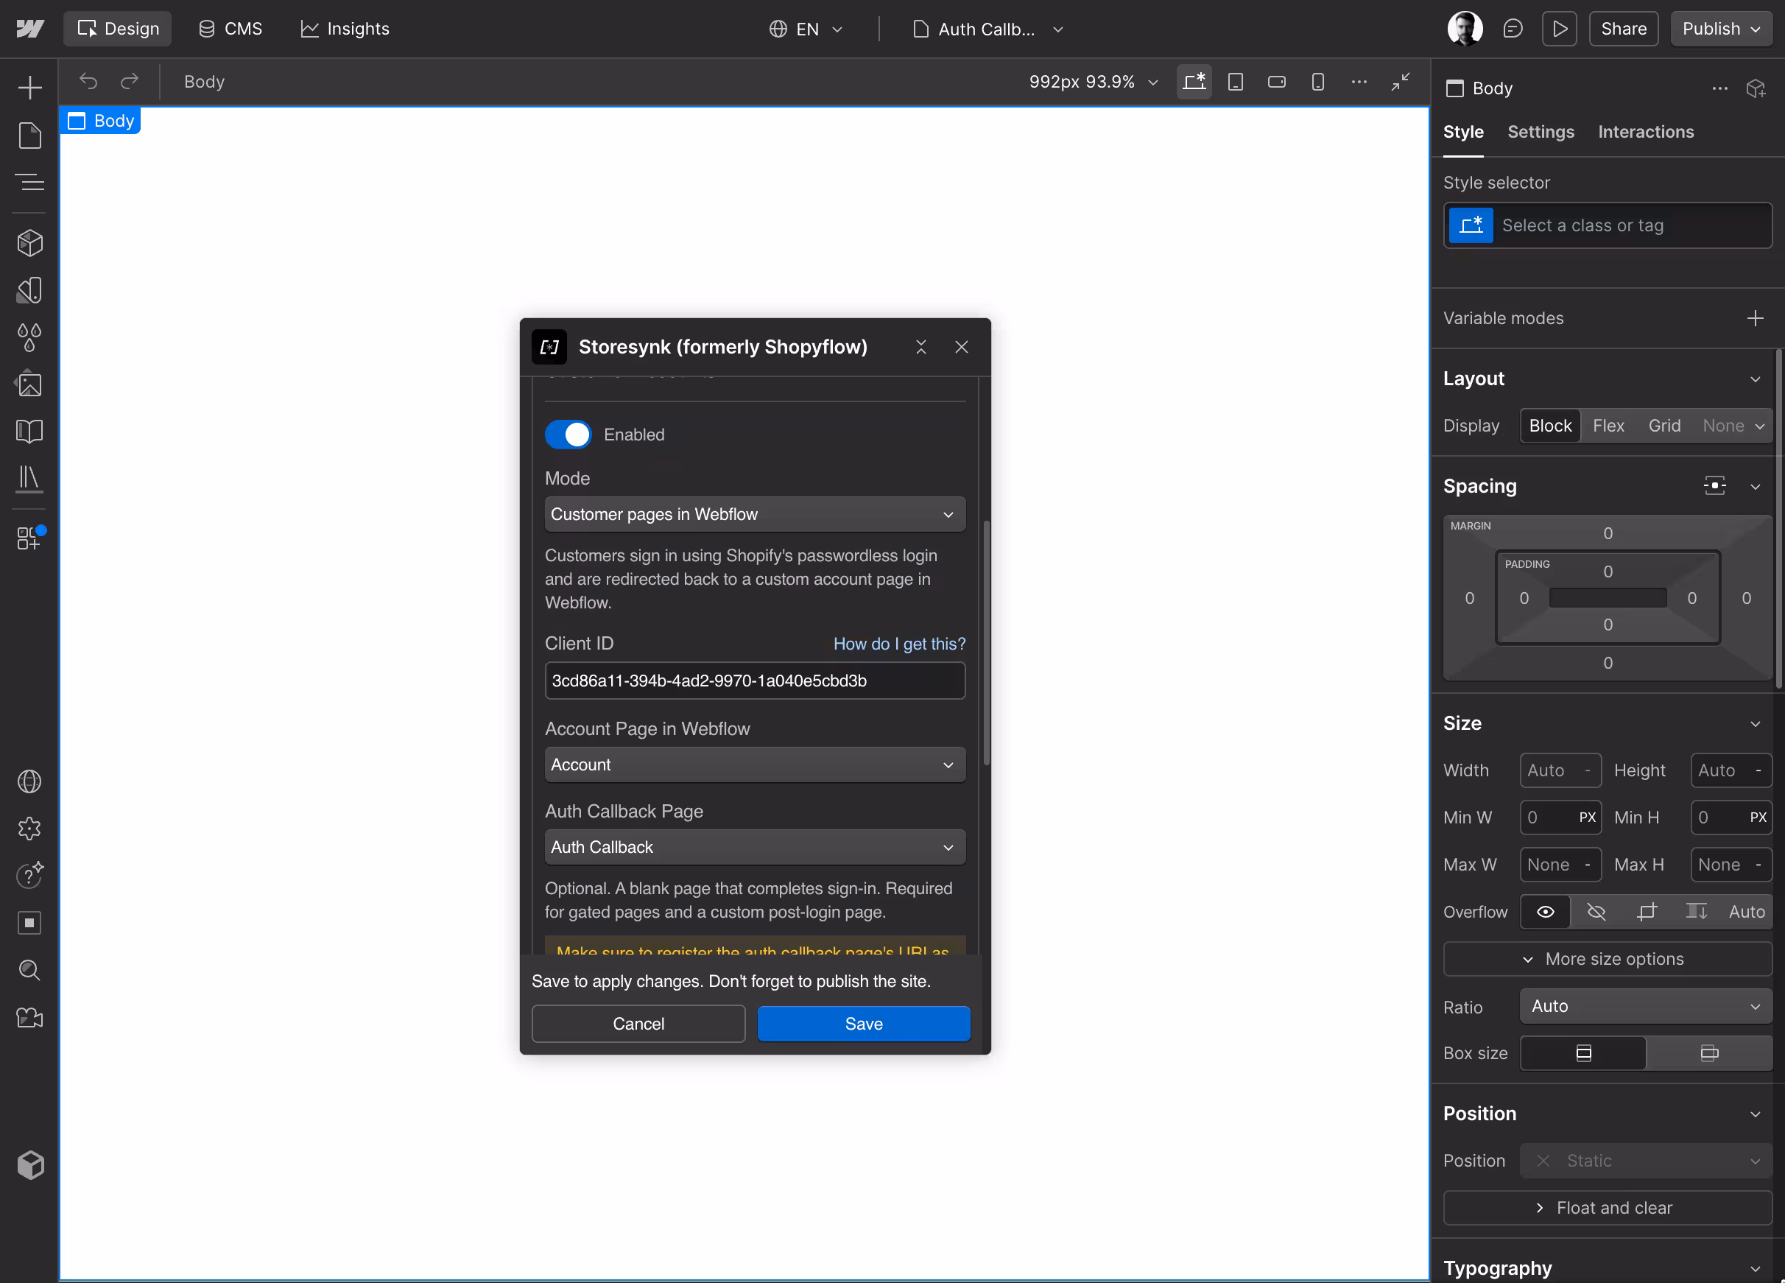The image size is (1785, 1283).
Task: Set overflow to Auto
Action: point(1747,912)
